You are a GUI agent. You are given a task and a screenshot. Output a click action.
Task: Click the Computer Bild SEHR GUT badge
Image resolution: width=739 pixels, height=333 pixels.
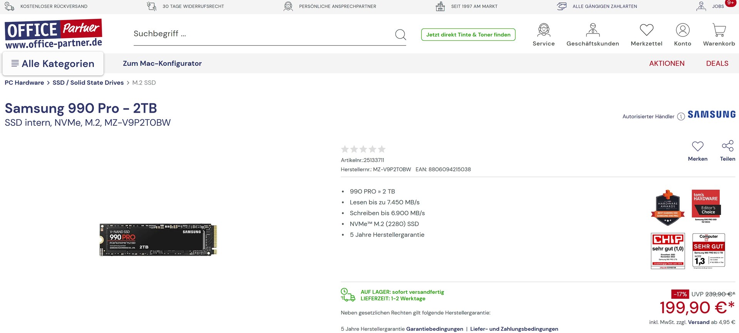click(709, 251)
